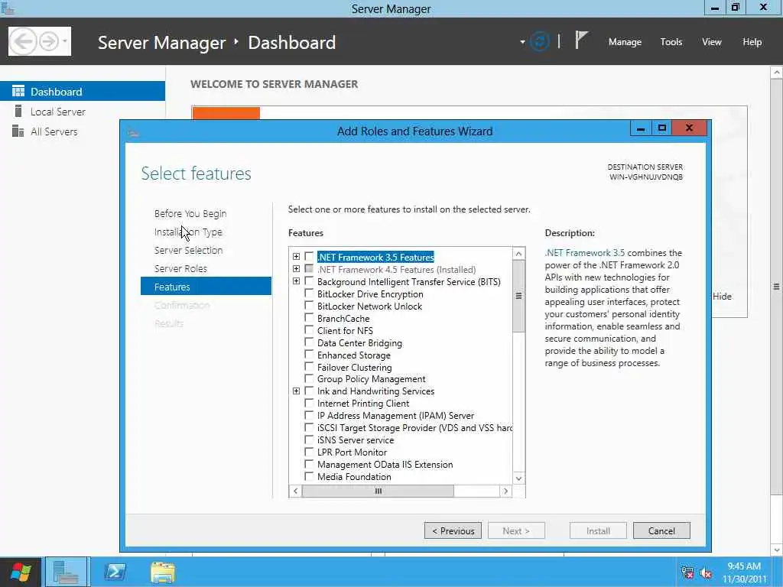
Task: Go to the Installation Type wizard step
Action: pos(188,232)
